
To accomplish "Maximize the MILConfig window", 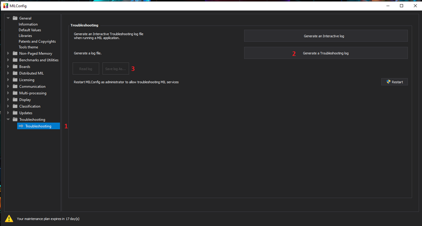I will pyautogui.click(x=401, y=6).
